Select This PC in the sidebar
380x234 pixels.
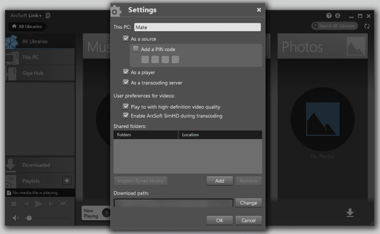[40, 57]
